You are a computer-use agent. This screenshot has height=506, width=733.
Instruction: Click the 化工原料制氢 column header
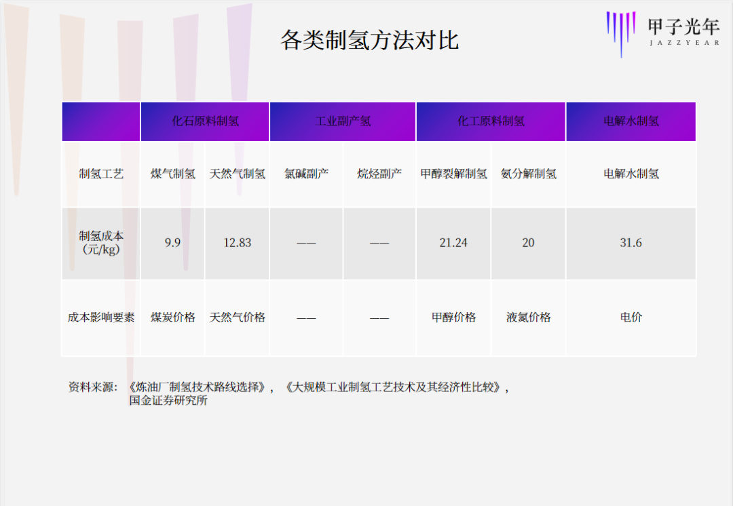491,121
